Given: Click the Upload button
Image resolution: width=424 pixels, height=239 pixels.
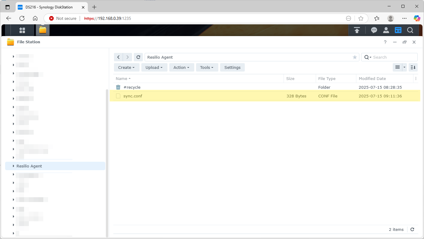Looking at the screenshot, I should tap(154, 67).
